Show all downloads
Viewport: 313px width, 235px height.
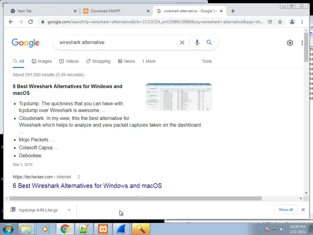(x=286, y=210)
